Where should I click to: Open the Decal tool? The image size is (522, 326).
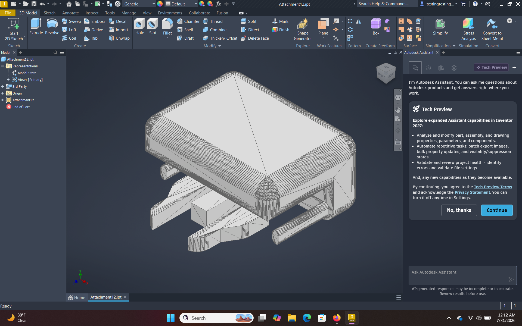[117, 21]
